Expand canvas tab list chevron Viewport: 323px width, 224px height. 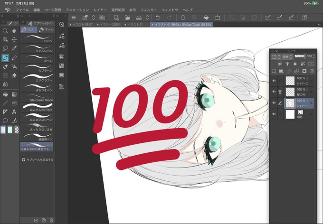pos(319,25)
